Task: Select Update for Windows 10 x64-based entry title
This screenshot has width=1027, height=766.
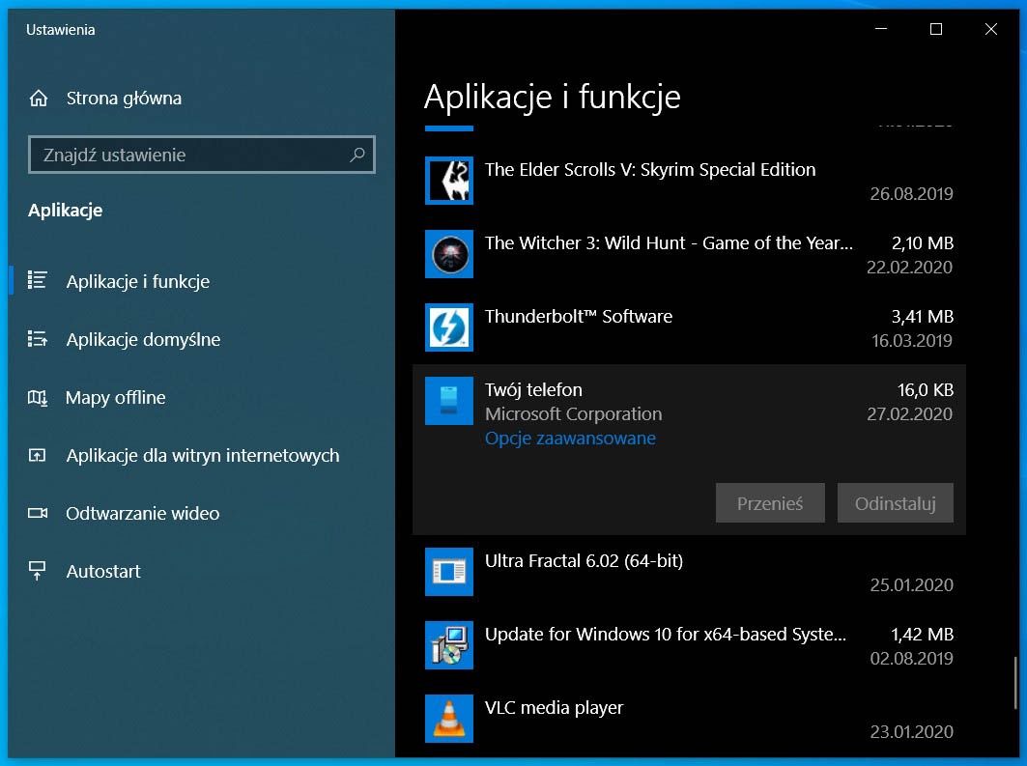Action: tap(666, 634)
